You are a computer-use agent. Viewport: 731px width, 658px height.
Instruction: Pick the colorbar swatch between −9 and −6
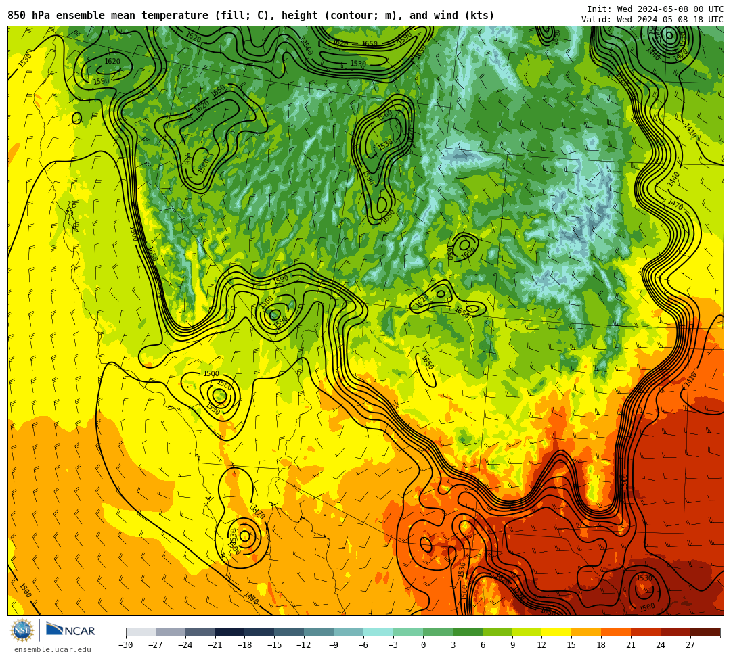[x=349, y=632]
